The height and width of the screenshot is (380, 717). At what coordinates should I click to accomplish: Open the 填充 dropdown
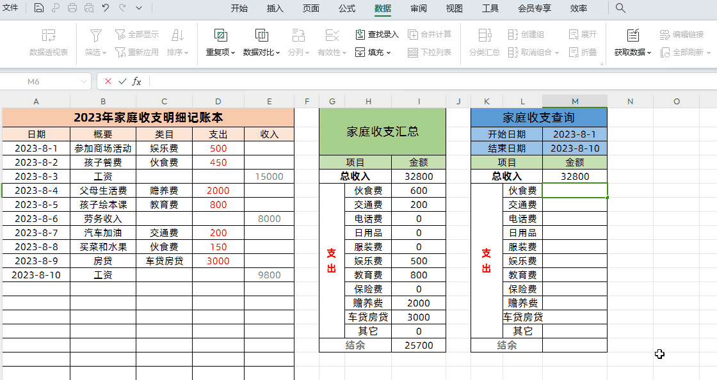[373, 52]
